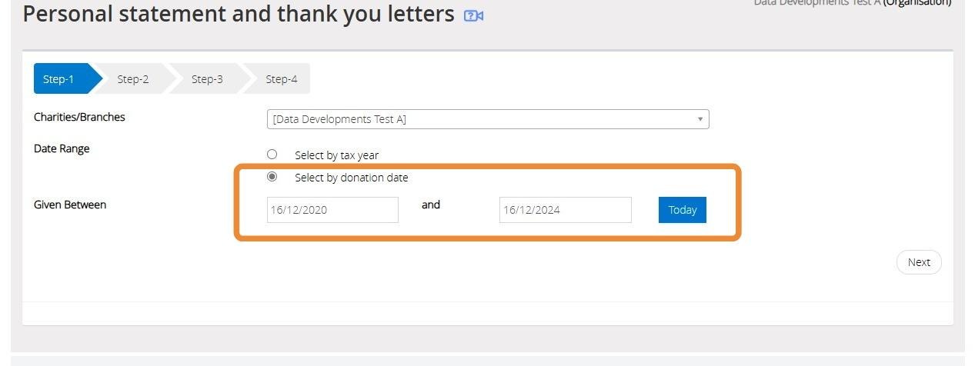
Task: Click the 'Select by donation date' label
Action: point(351,178)
